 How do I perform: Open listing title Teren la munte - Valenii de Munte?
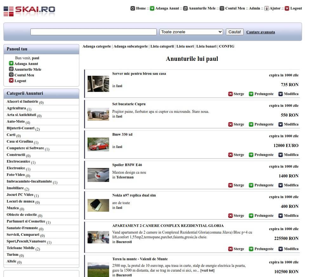pos(140,259)
